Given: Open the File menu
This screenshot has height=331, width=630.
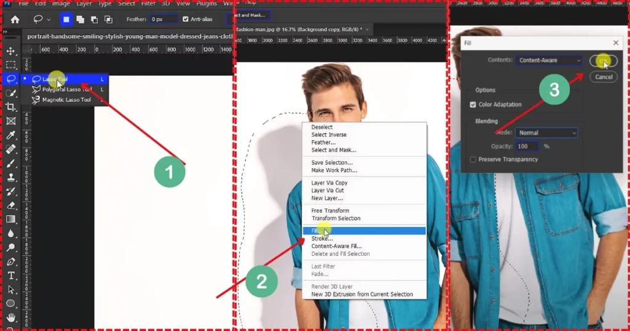Looking at the screenshot, I should coord(24,3).
